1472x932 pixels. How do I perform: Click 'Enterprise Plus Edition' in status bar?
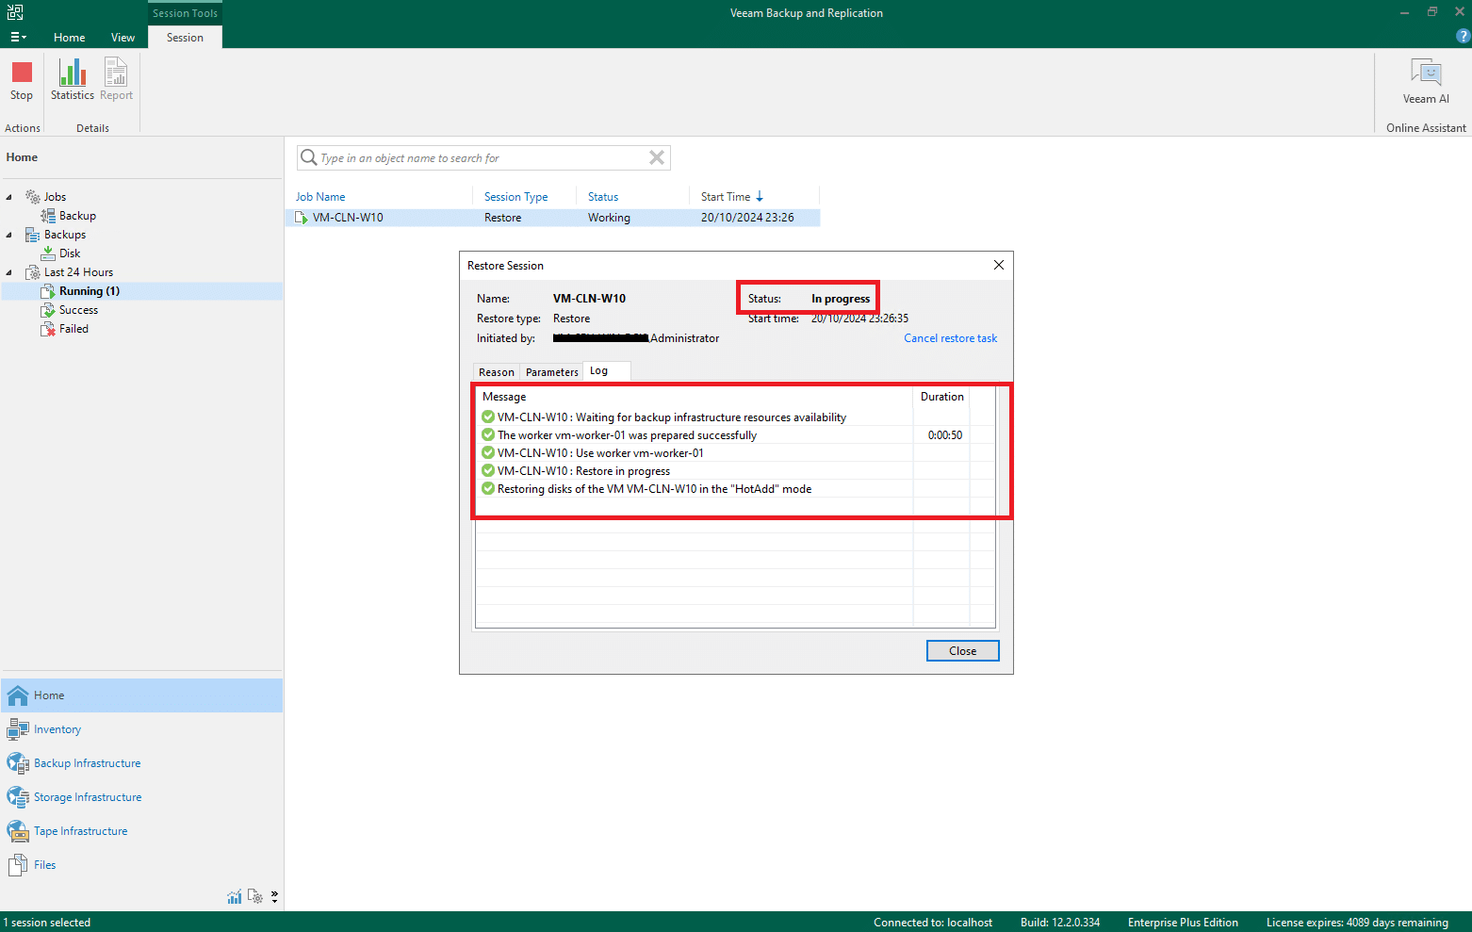point(1183,923)
